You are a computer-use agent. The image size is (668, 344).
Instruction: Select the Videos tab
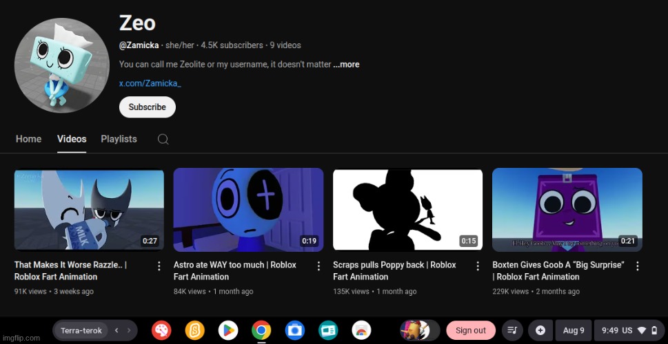(72, 139)
